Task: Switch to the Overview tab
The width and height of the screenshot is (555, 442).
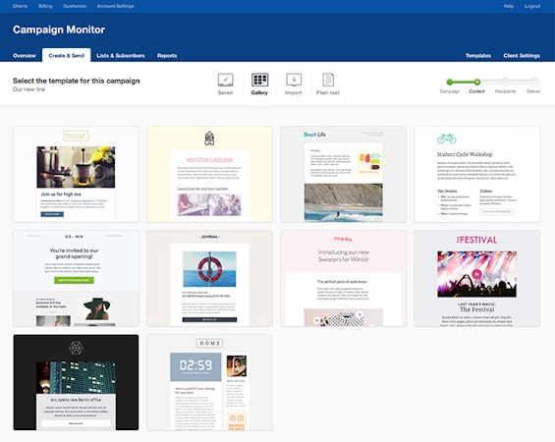Action: (x=25, y=56)
